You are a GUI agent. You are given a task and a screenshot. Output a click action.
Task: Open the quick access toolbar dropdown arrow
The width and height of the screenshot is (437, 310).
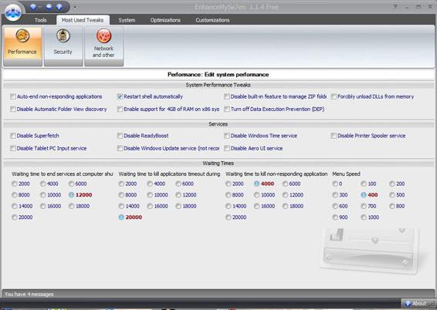tap(75, 7)
